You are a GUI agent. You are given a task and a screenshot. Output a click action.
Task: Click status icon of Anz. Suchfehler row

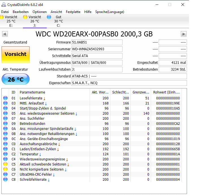pyautogui.click(x=5, y=118)
